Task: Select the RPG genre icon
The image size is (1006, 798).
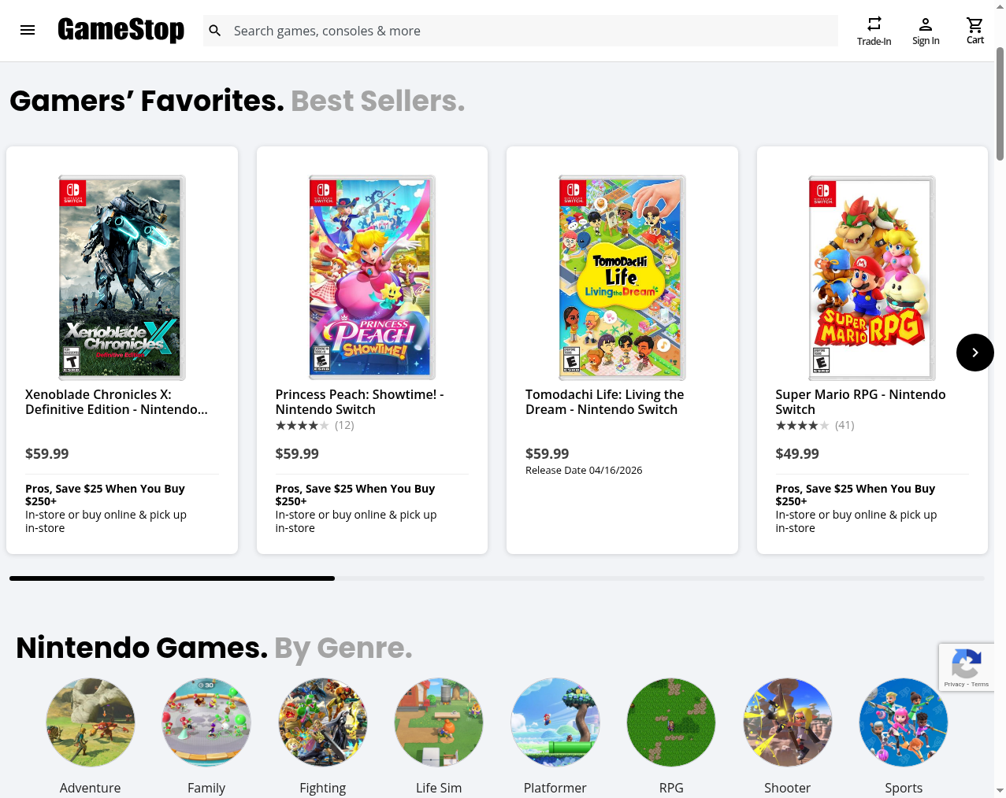Action: (x=671, y=722)
